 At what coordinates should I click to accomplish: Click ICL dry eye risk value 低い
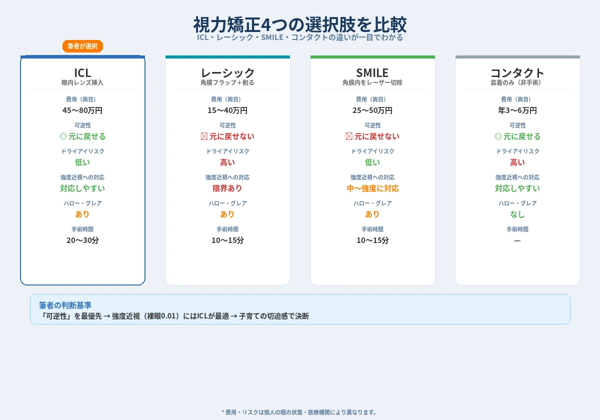82,162
